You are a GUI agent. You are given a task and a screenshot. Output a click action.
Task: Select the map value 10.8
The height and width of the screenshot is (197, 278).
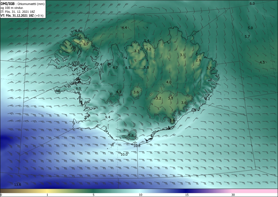point(137,146)
